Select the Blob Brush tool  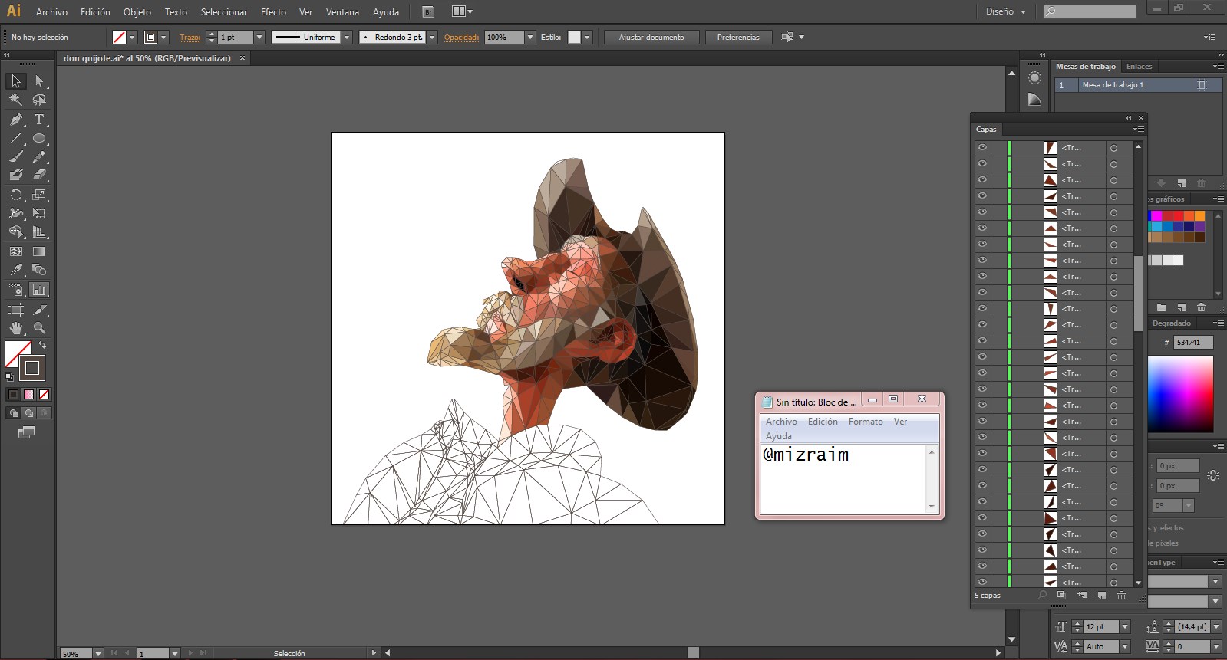pyautogui.click(x=16, y=176)
